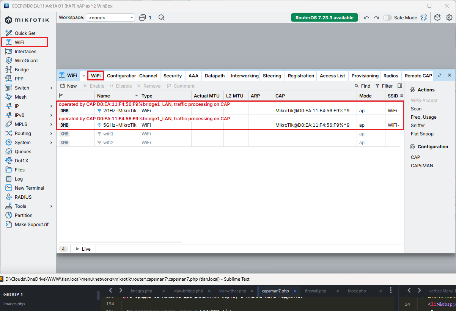Expand the System submenu
This screenshot has width=456, height=311.
[x=51, y=143]
